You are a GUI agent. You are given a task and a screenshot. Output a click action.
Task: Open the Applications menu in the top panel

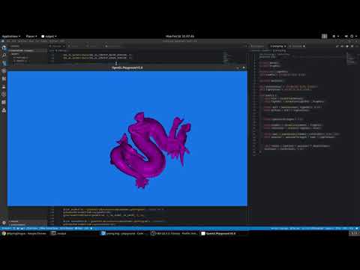pyautogui.click(x=11, y=36)
